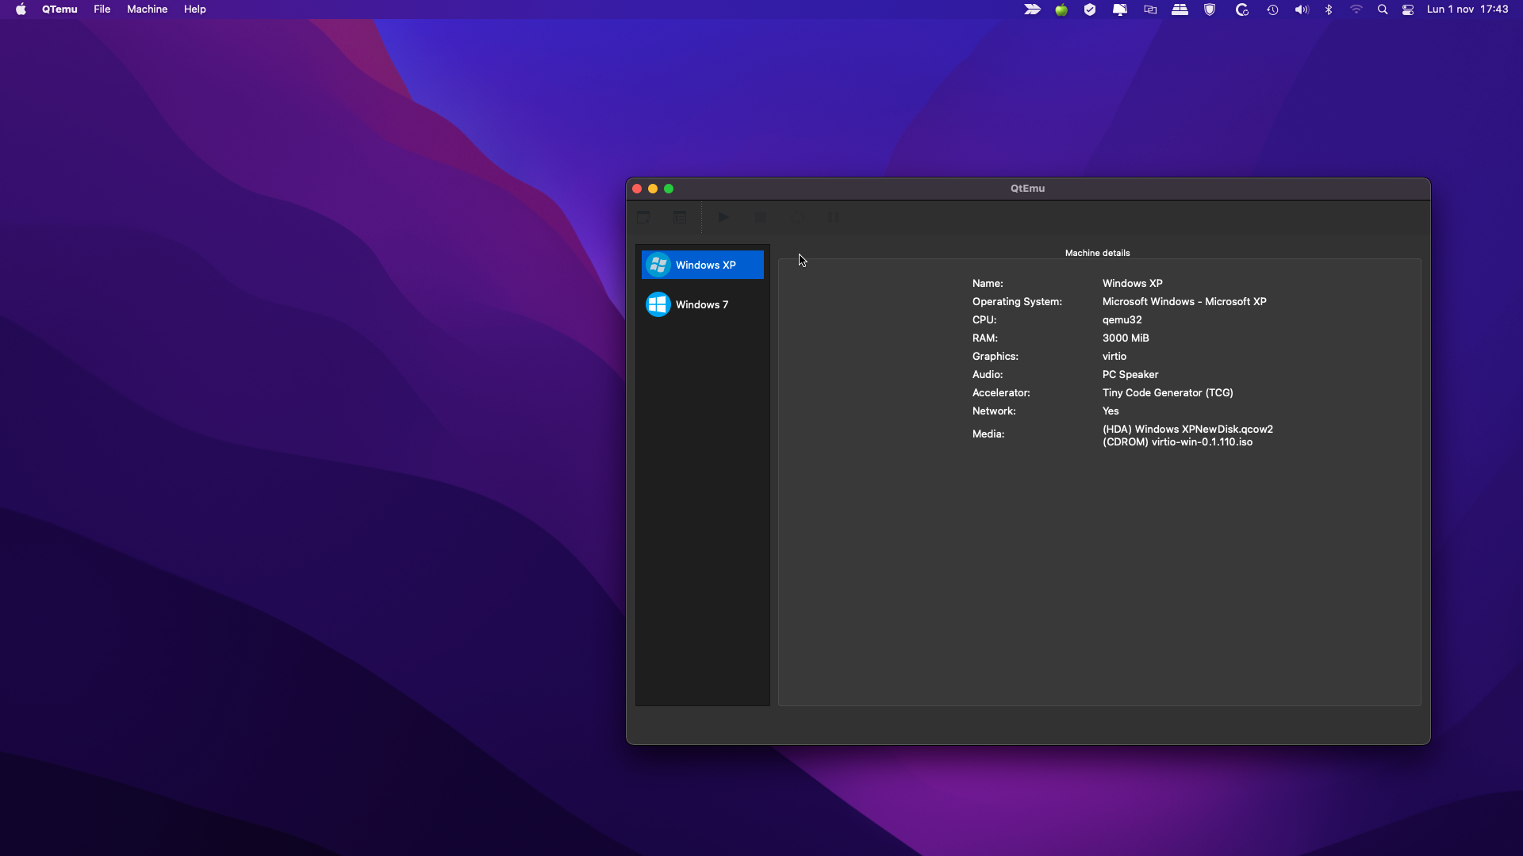Select Windows XP in the machine list
Image resolution: width=1523 pixels, height=856 pixels.
click(x=705, y=265)
